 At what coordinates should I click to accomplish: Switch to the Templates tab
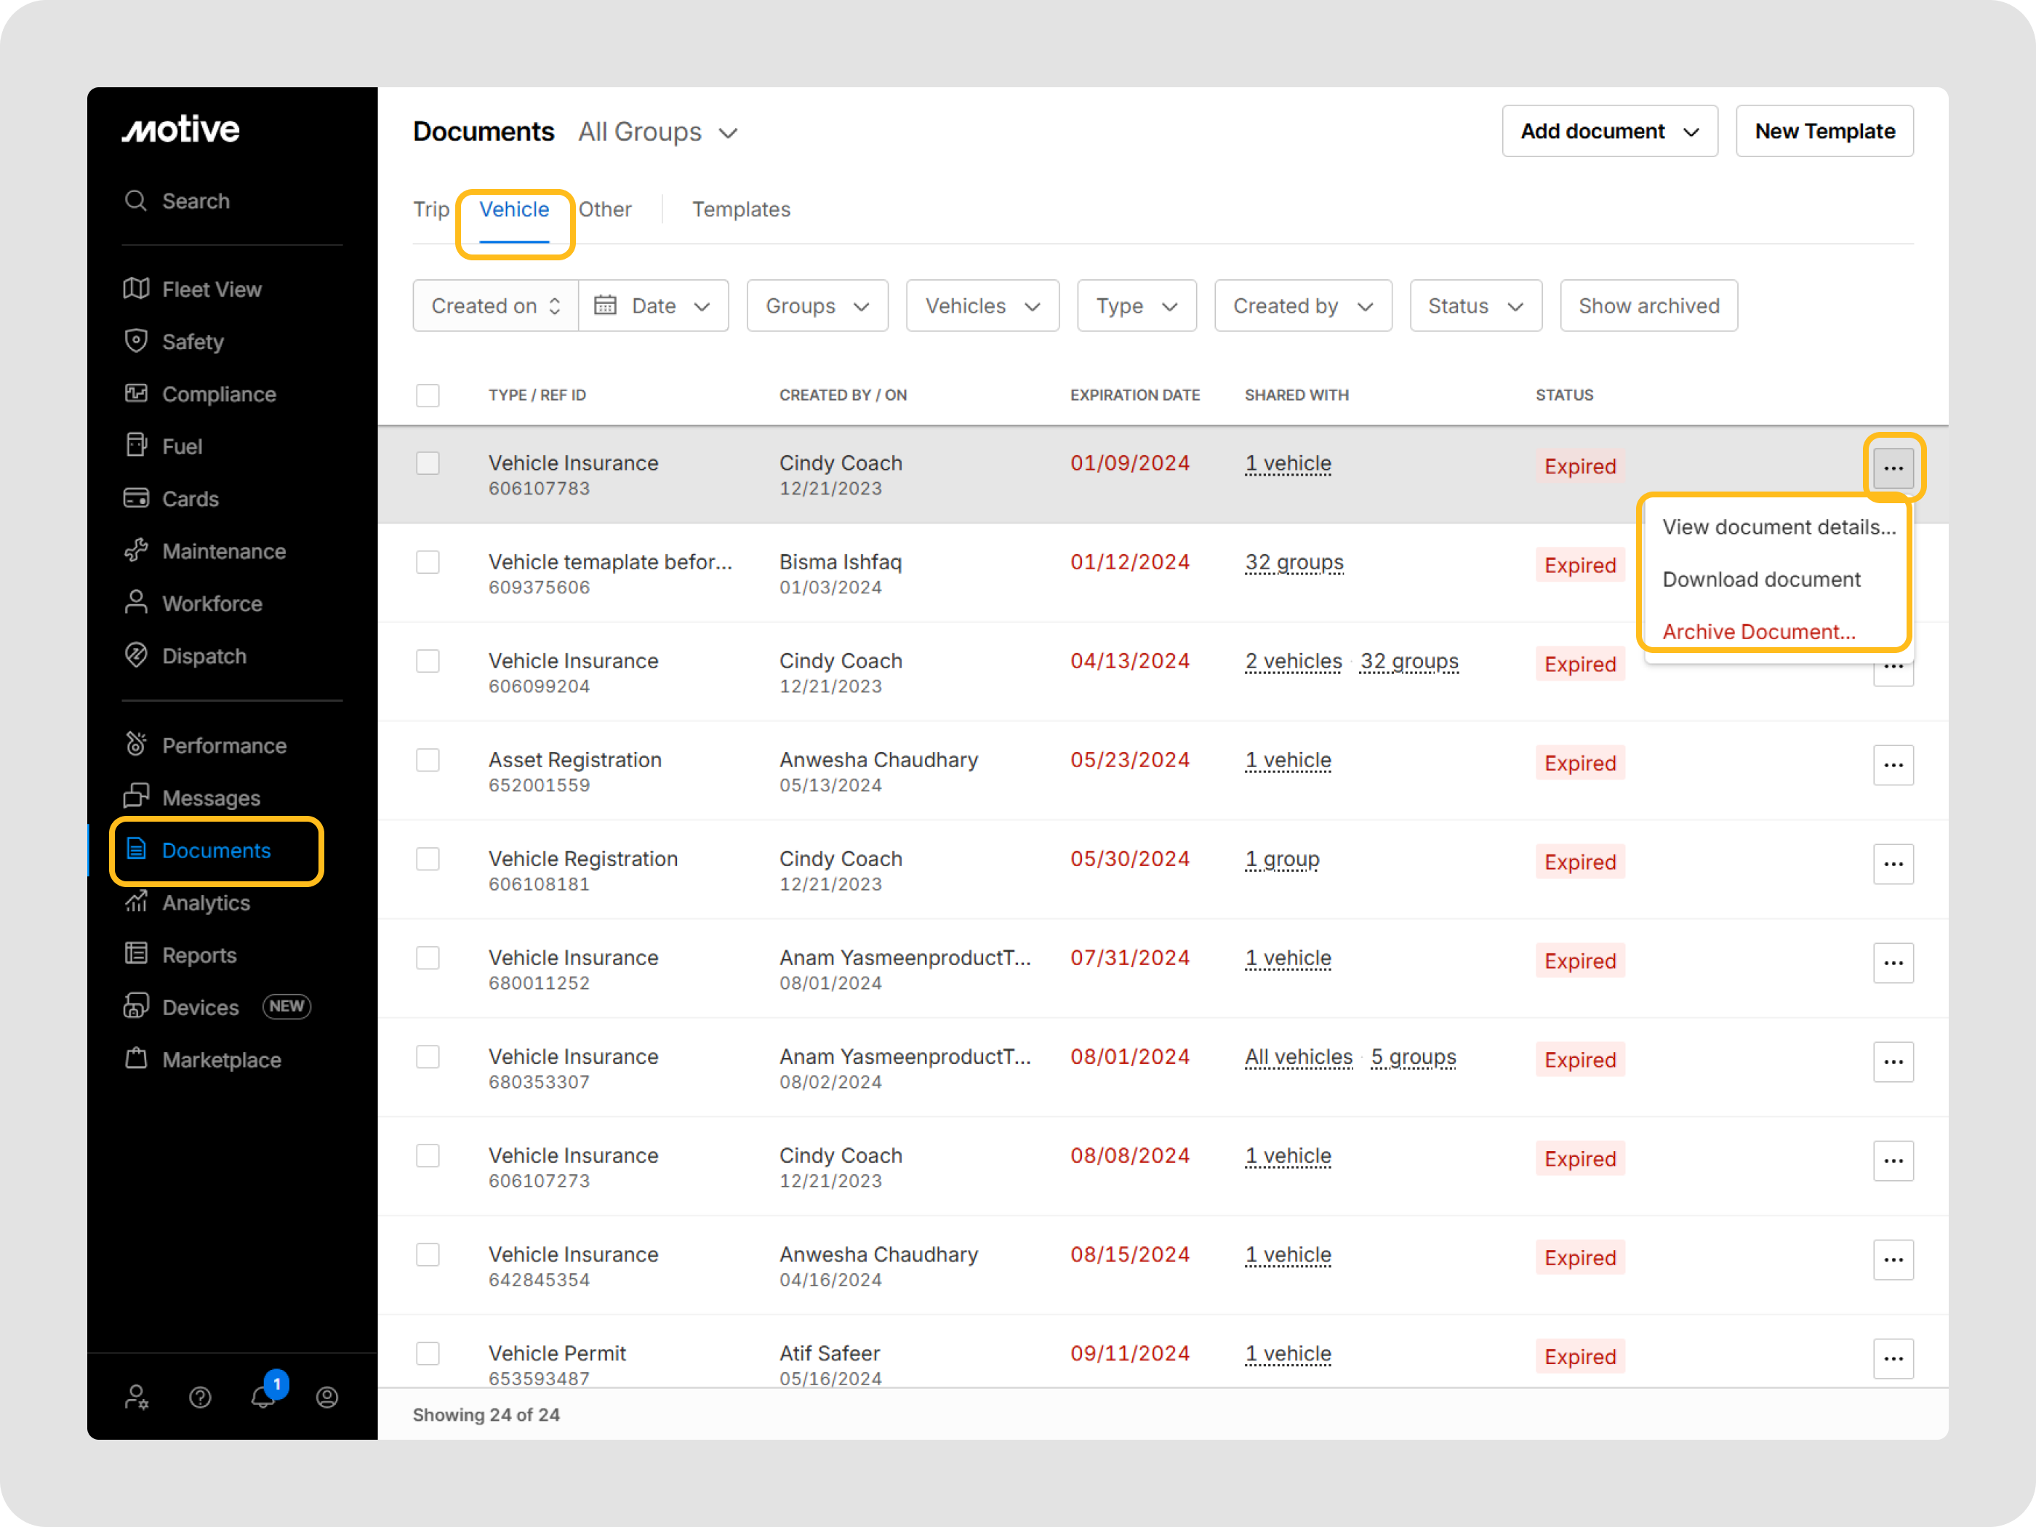tap(741, 210)
